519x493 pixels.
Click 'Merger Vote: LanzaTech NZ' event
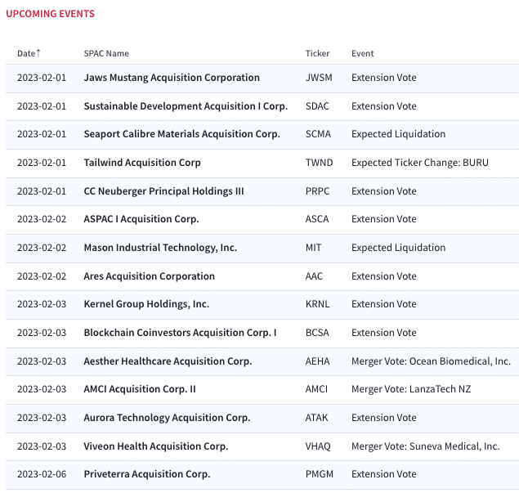point(411,389)
